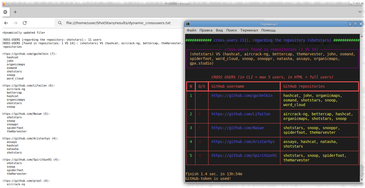
Task: Click the 'Q/S' column header in the terminal
Action: [x=202, y=87]
